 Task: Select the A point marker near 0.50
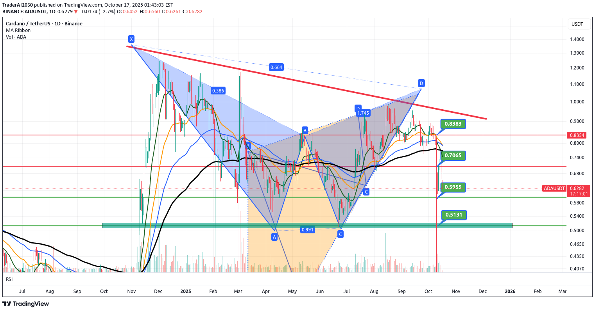(274, 237)
